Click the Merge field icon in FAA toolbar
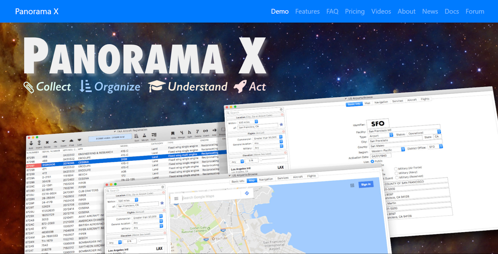498x254 pixels. (181, 133)
